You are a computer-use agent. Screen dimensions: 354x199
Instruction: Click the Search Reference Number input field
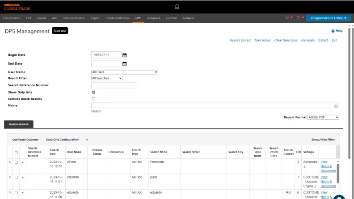(x=114, y=85)
